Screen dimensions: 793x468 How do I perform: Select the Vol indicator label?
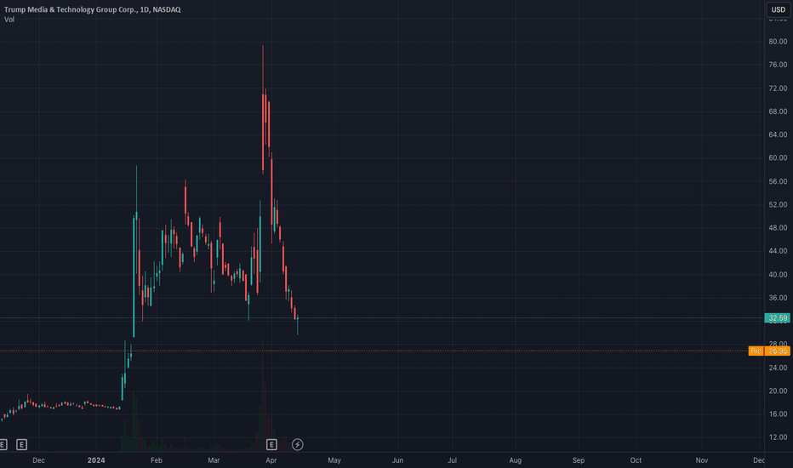9,20
